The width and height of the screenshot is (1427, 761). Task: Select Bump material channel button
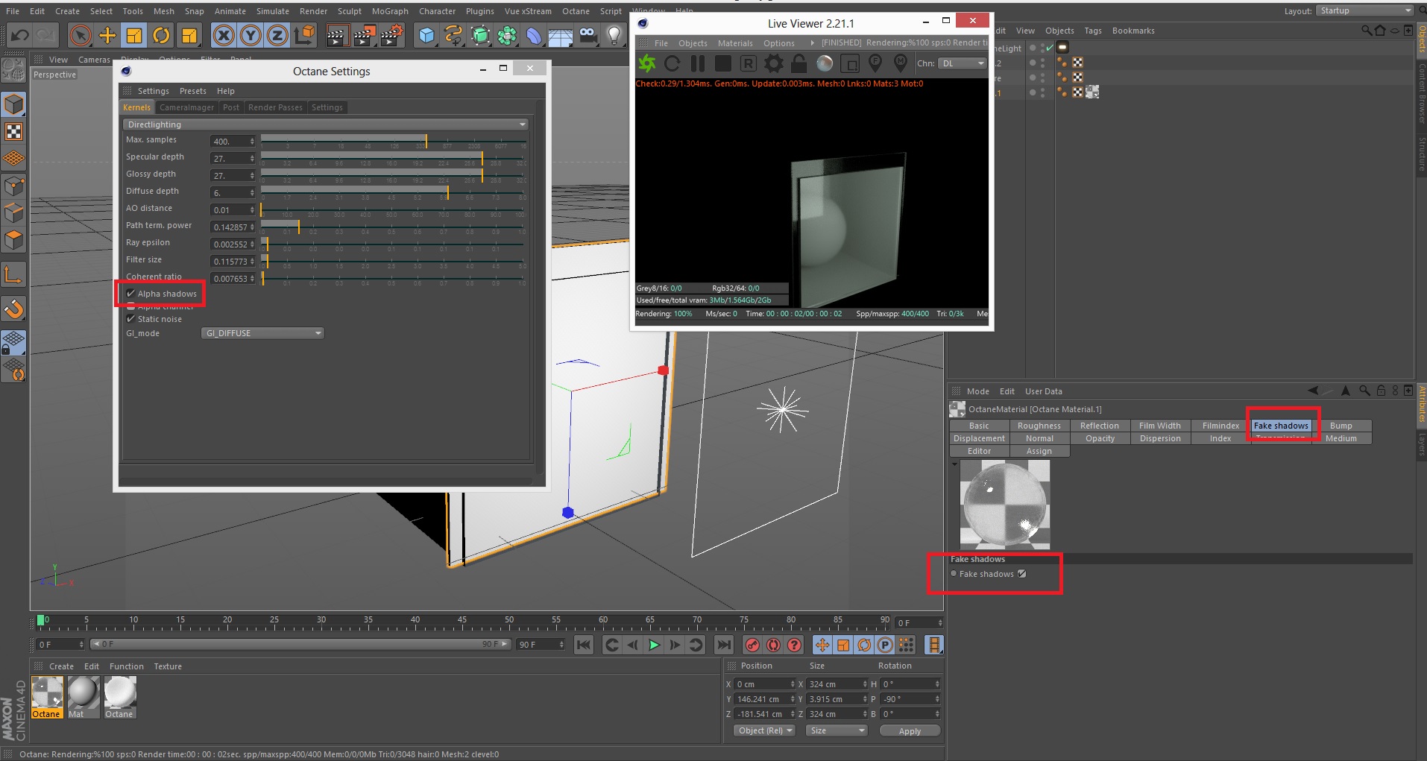coord(1341,426)
